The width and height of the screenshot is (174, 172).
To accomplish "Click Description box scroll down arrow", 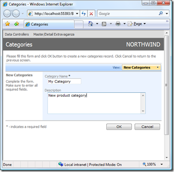I will click(x=143, y=111).
